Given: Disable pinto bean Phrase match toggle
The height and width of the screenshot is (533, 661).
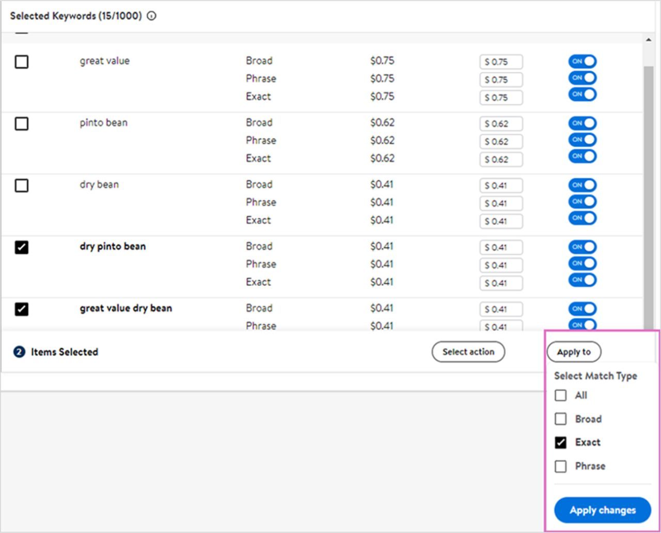Looking at the screenshot, I should [582, 140].
